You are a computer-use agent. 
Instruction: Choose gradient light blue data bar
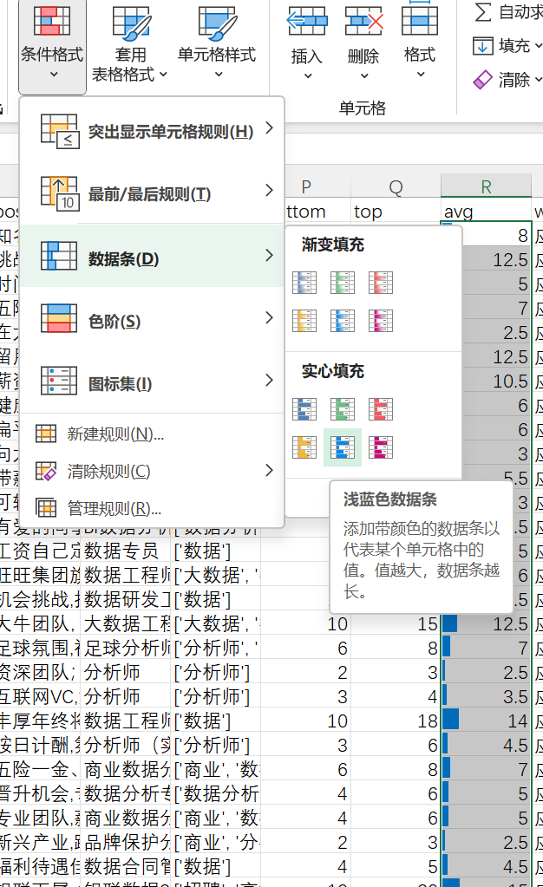(343, 321)
